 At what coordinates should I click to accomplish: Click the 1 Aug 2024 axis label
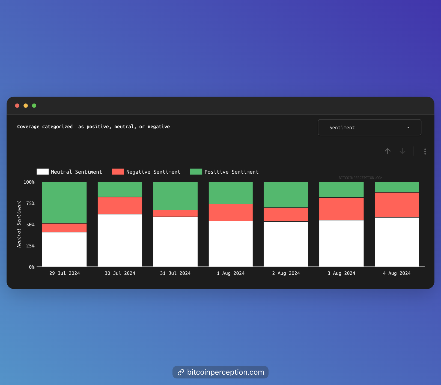(x=231, y=273)
